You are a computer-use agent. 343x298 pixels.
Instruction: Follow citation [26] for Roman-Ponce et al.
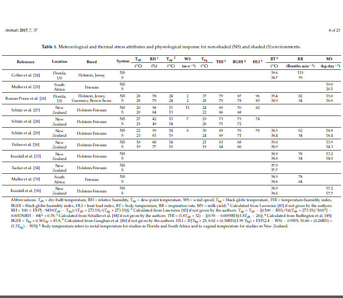point(43,98)
